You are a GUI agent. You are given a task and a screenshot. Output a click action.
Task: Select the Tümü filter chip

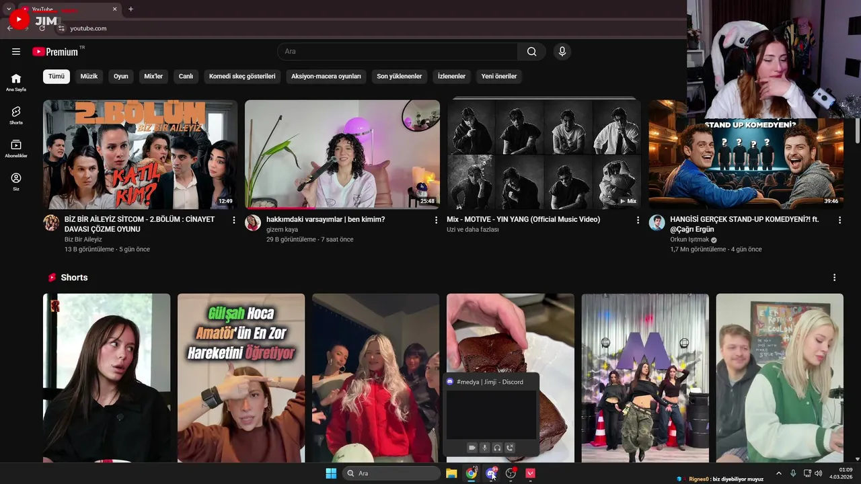pyautogui.click(x=57, y=77)
